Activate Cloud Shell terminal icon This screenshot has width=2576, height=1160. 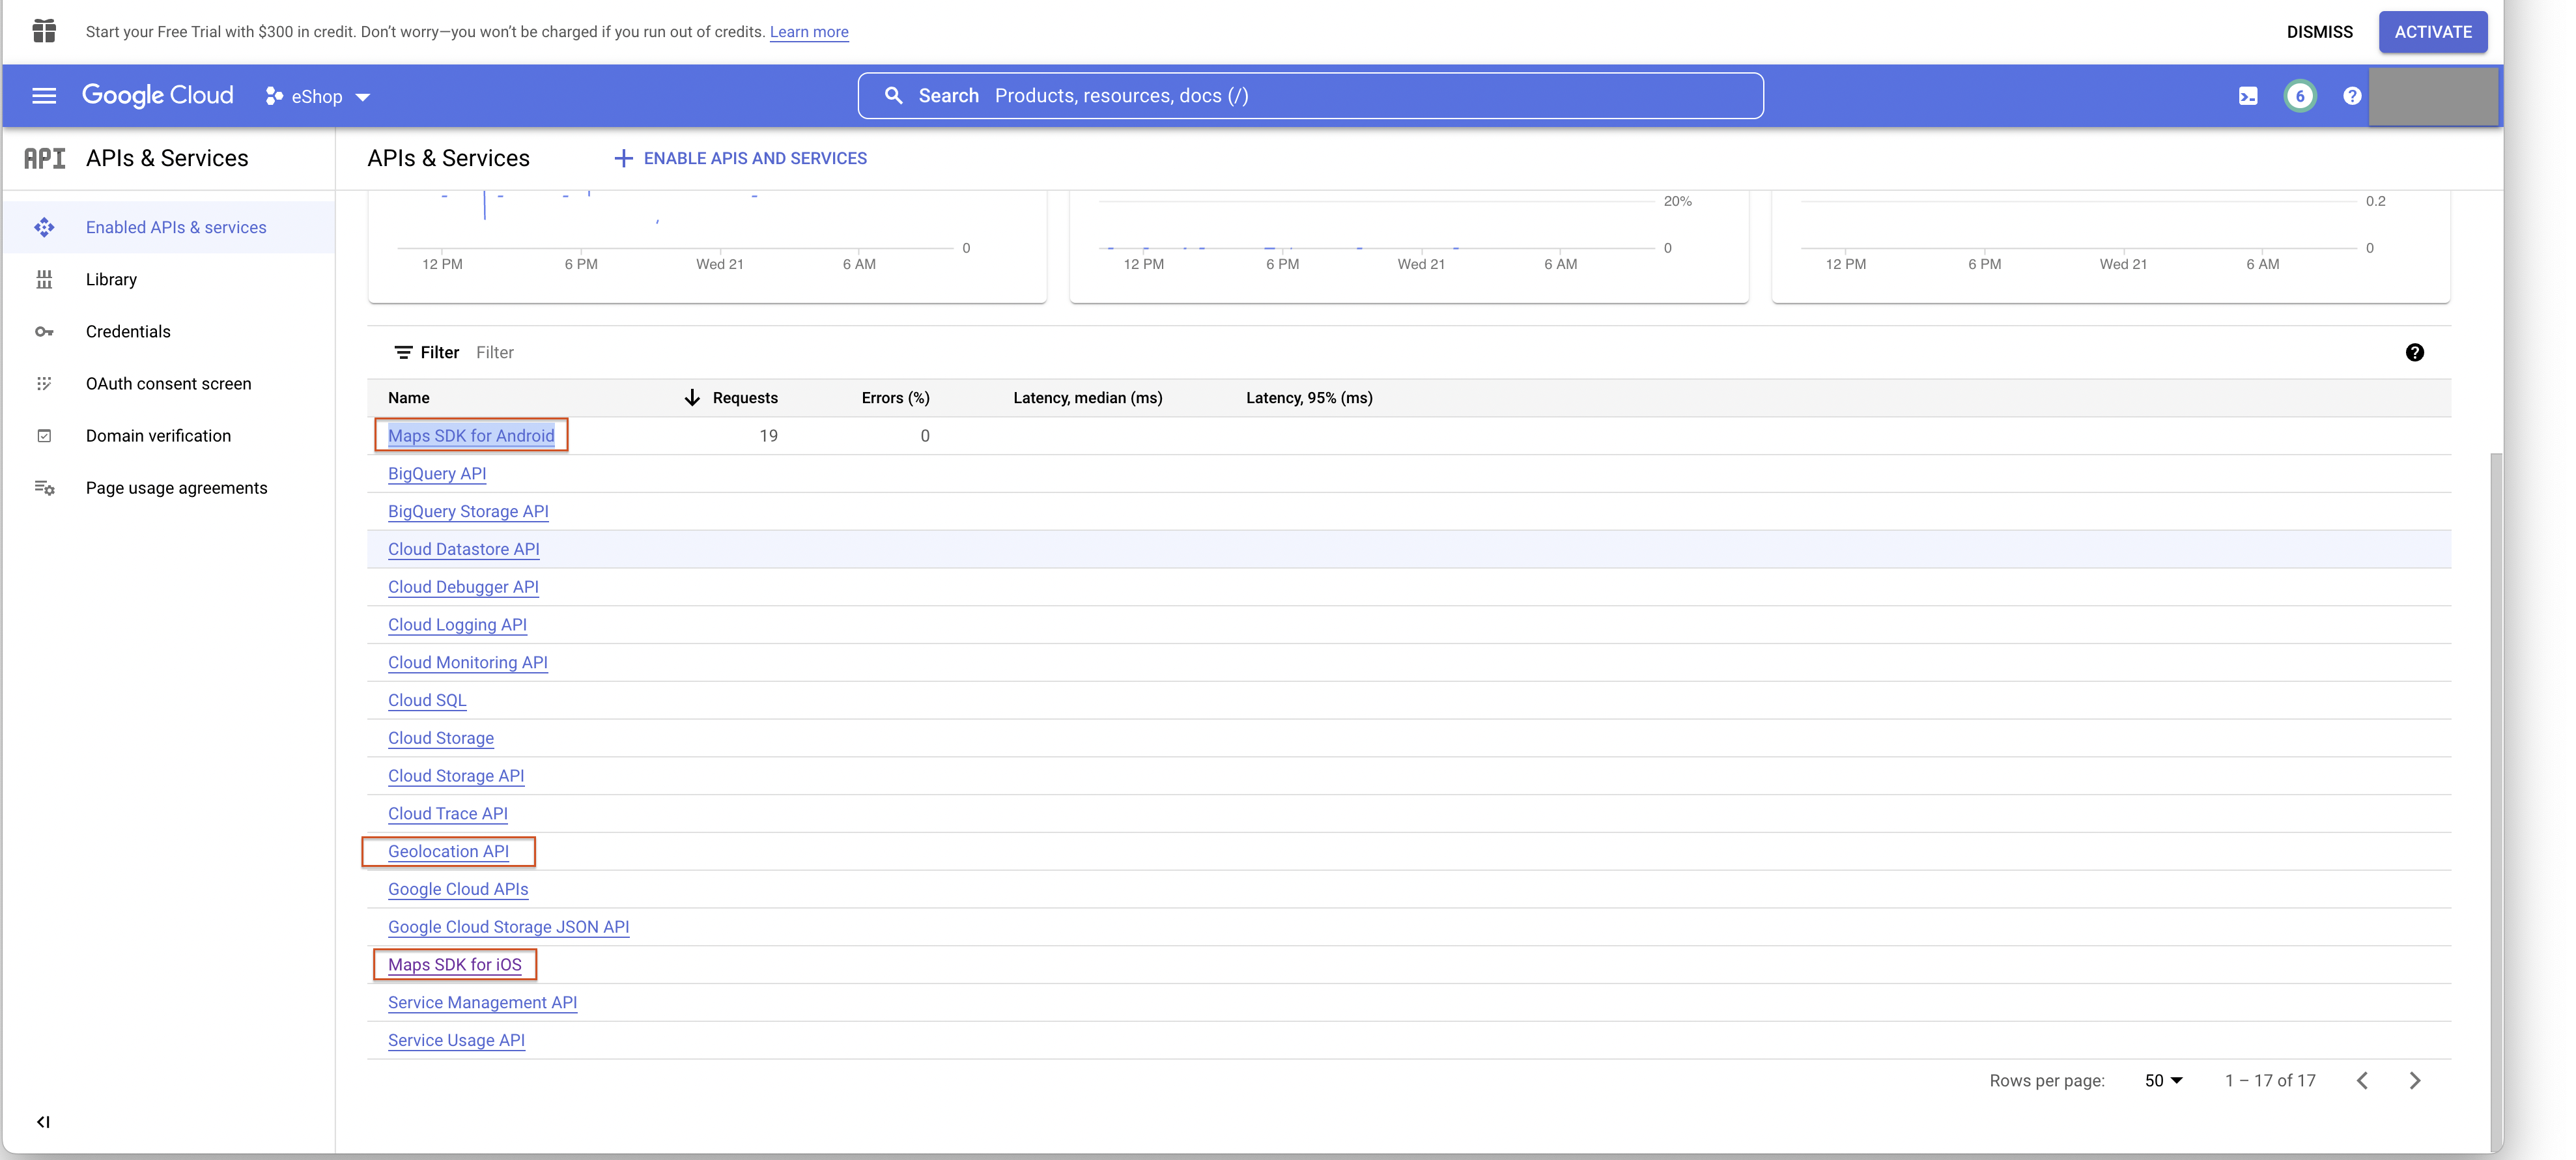point(2247,96)
